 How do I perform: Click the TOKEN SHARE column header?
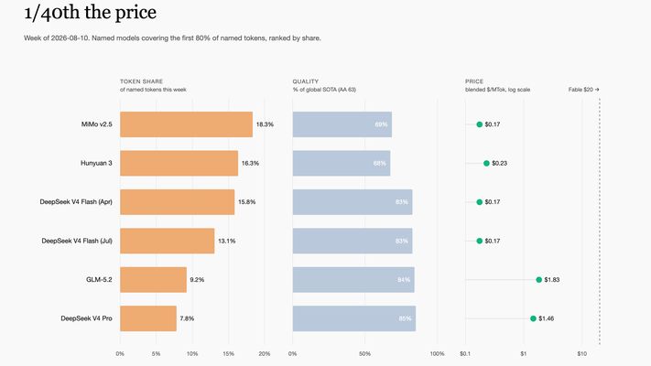point(142,81)
